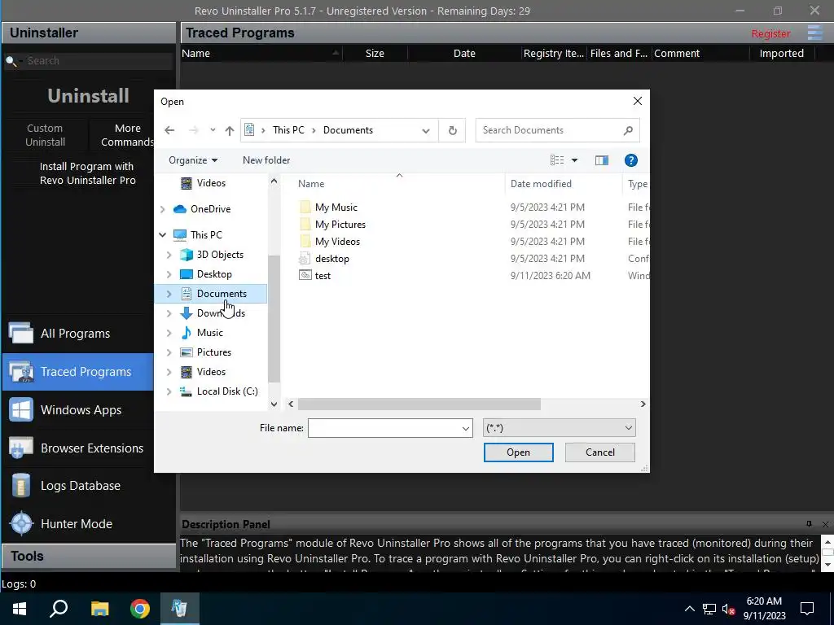Screen dimensions: 834x625
Task: Open dialog Help question mark icon
Action: pyautogui.click(x=631, y=160)
